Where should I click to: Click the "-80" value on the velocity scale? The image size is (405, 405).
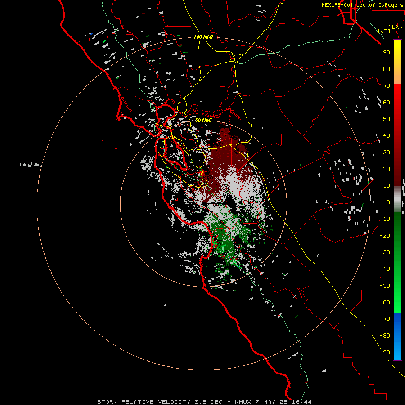[385, 336]
